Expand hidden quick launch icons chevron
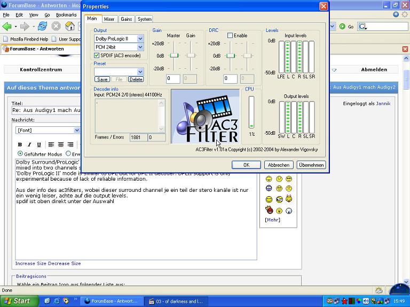410x307 pixels. 76,299
